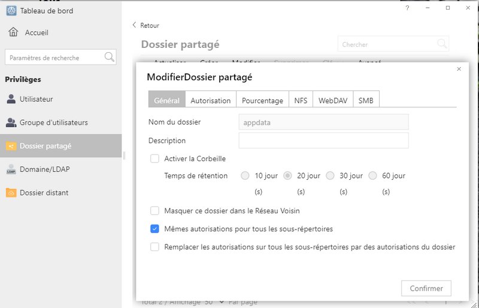Click the Dossier distant folder icon
Viewport: 479px width, 308px height.
coord(11,193)
